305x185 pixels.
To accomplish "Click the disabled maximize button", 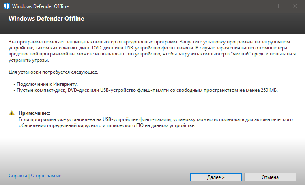I will 277,6.
